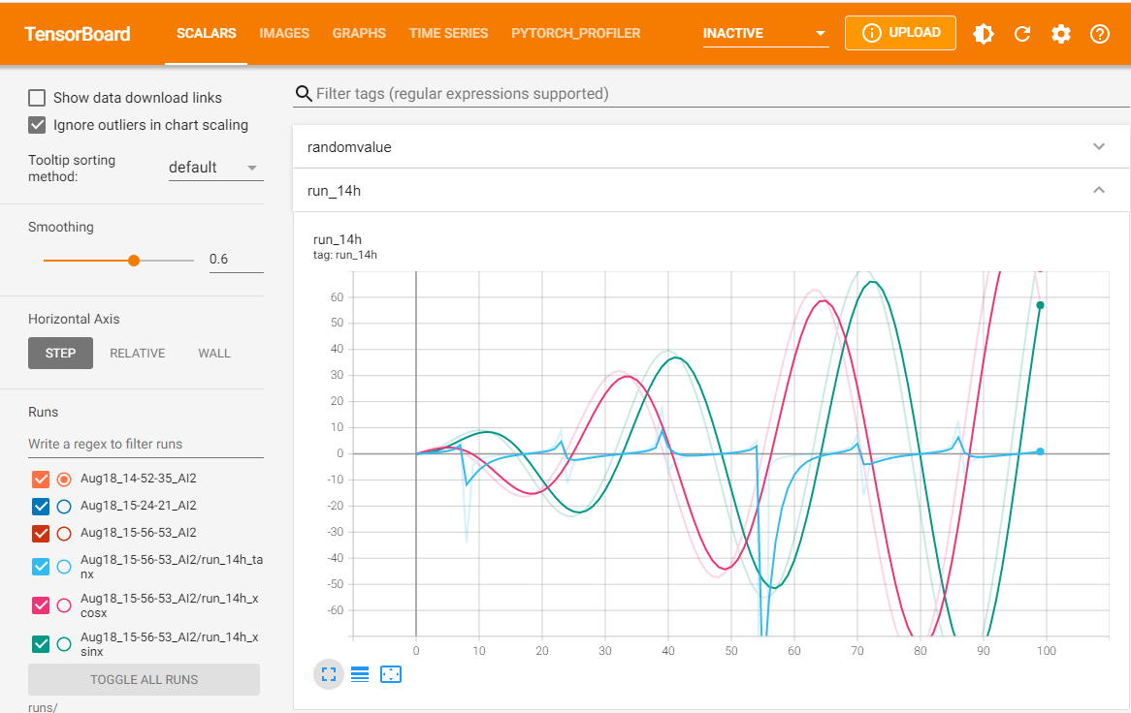Click the reload data icon
The height and width of the screenshot is (713, 1131).
pos(1022,34)
